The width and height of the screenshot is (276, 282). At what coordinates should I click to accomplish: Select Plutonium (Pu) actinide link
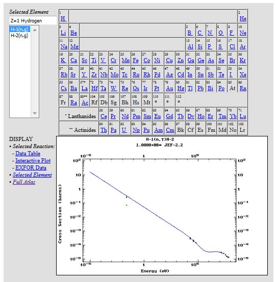(146, 130)
